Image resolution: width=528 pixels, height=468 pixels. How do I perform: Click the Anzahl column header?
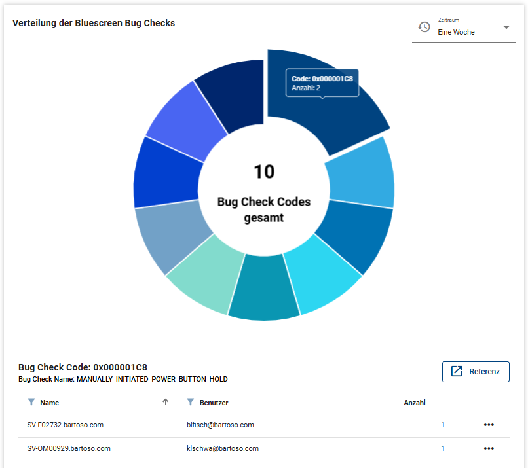pos(415,403)
